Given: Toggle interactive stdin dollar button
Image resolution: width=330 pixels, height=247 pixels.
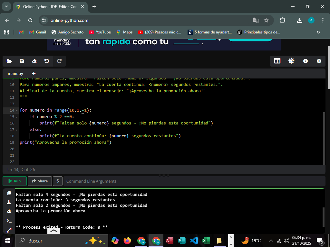Looking at the screenshot, I should (57, 181).
